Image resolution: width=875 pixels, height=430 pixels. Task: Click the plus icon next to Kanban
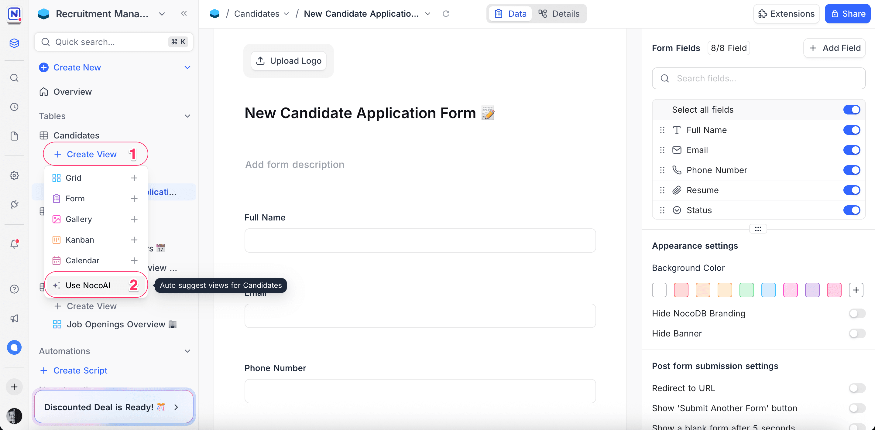tap(134, 240)
